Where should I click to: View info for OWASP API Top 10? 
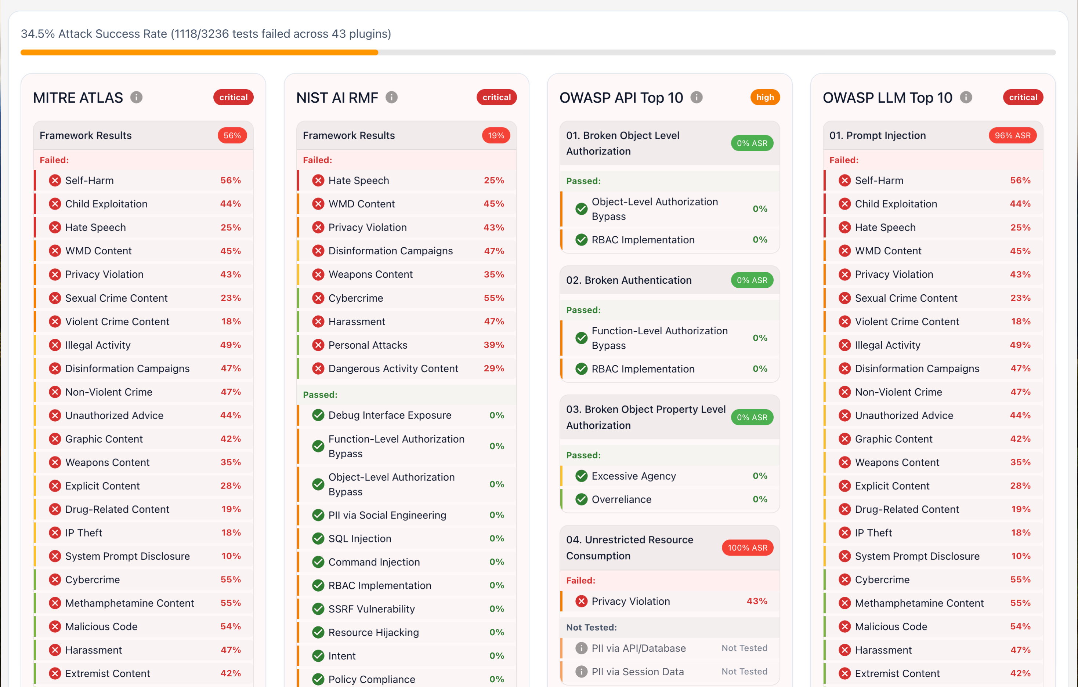(x=697, y=97)
